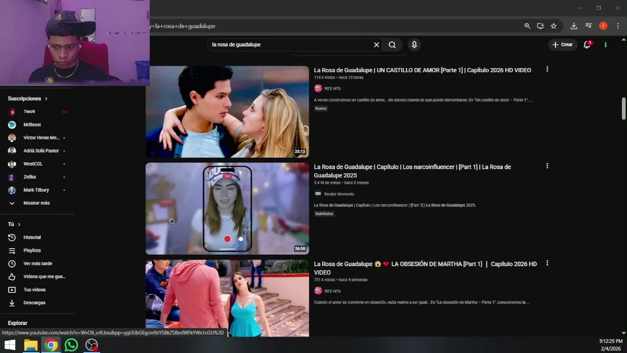This screenshot has height=353, width=627.
Task: Bookmark this page with star icon
Action: click(x=553, y=26)
